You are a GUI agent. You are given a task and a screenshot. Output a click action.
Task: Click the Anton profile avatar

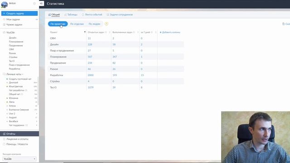[x=5, y=5]
